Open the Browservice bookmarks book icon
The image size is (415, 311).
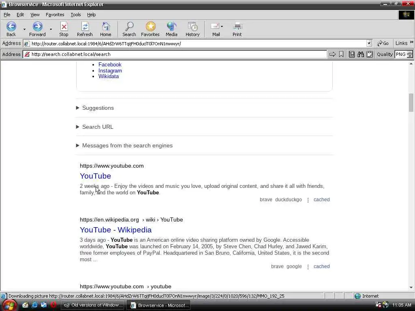click(352, 54)
